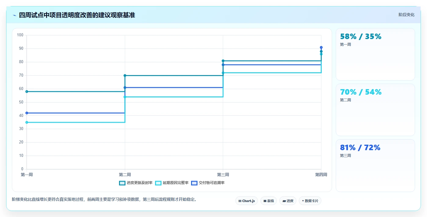The width and height of the screenshot is (427, 217).
Task: Click the third-week data point at 81
Action: point(223,61)
